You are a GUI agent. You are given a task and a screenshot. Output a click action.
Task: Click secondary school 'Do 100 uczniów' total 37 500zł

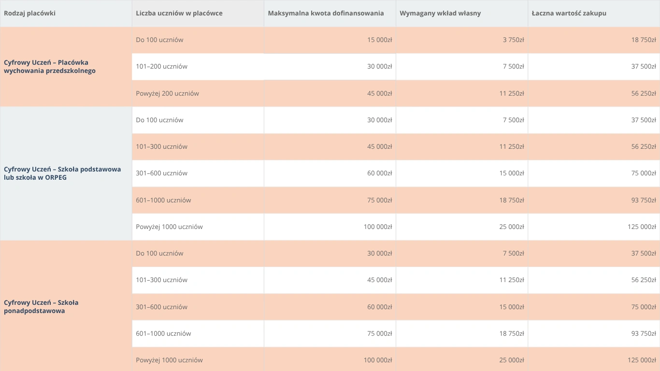pyautogui.click(x=594, y=254)
